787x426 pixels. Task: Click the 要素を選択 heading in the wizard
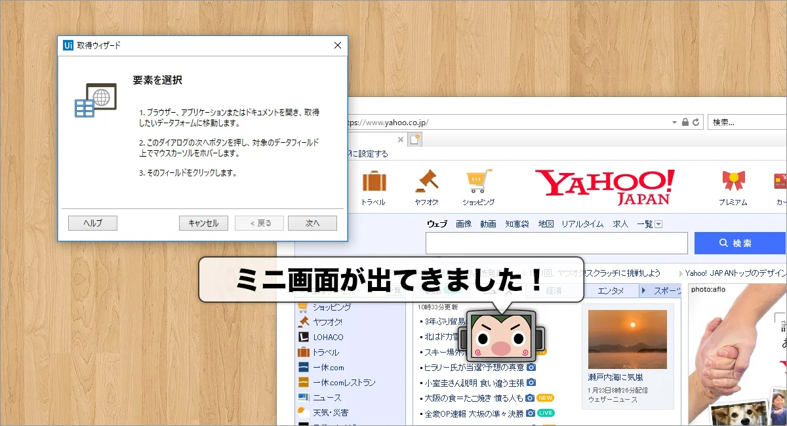(157, 80)
